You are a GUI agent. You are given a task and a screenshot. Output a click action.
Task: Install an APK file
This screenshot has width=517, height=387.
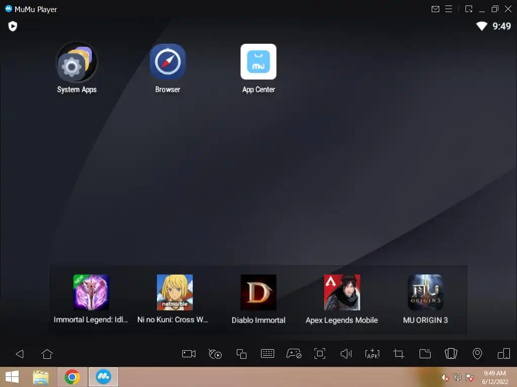point(372,354)
